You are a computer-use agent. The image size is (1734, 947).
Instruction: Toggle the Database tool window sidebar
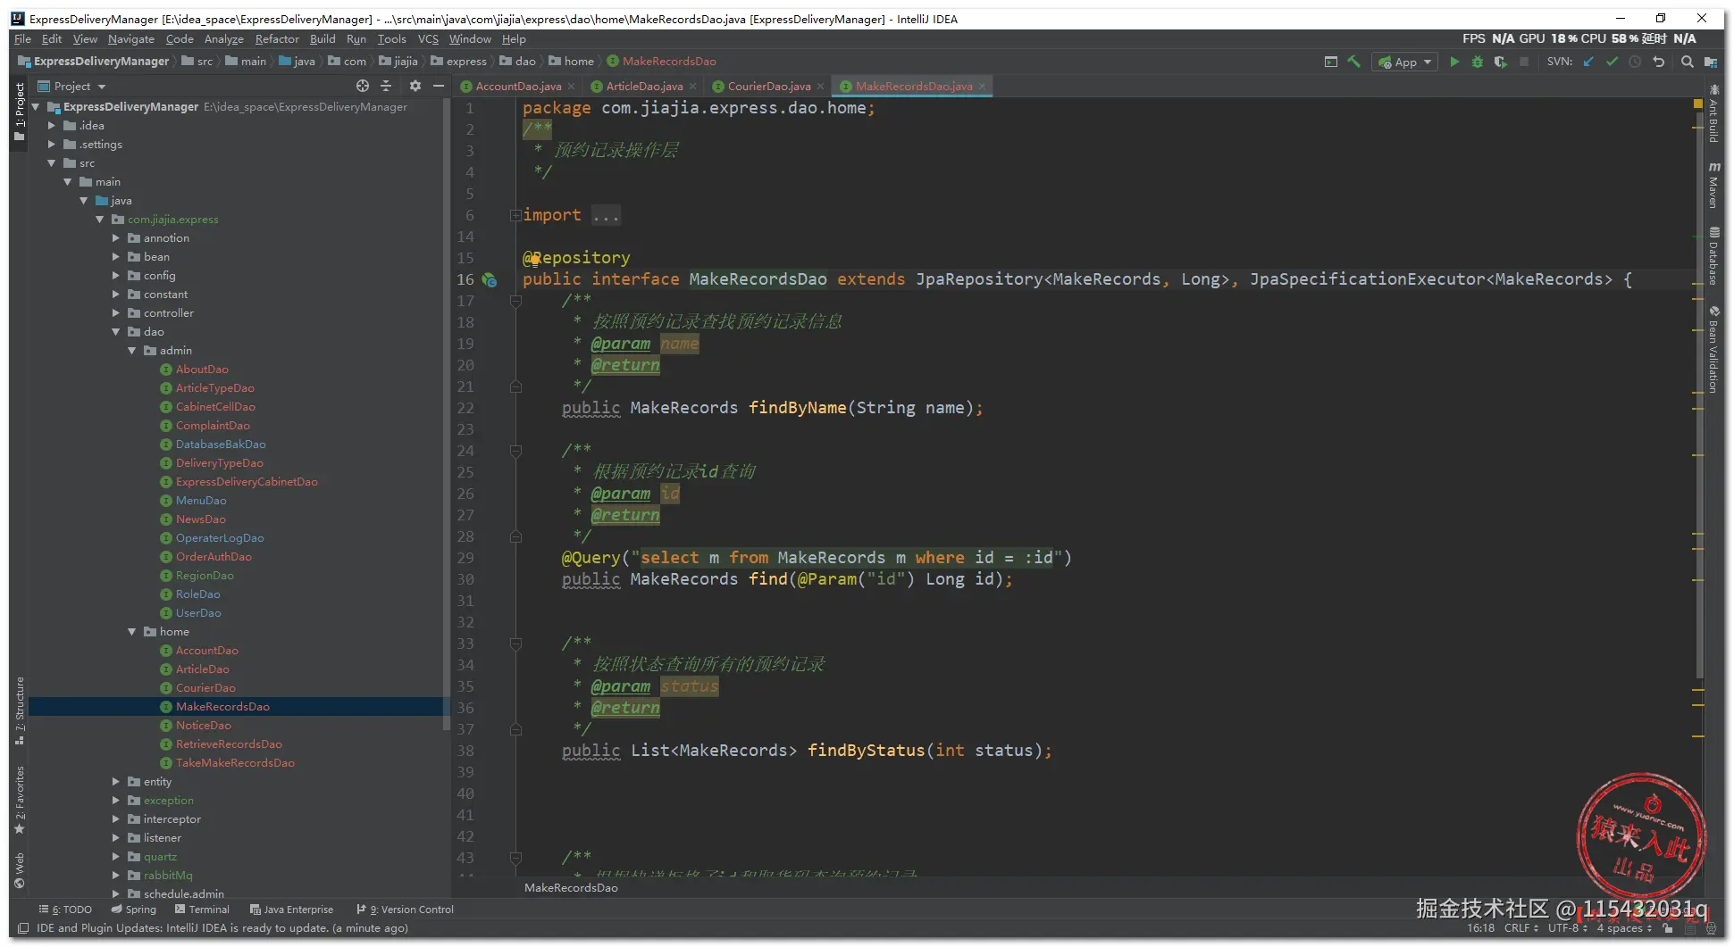pos(1713,256)
